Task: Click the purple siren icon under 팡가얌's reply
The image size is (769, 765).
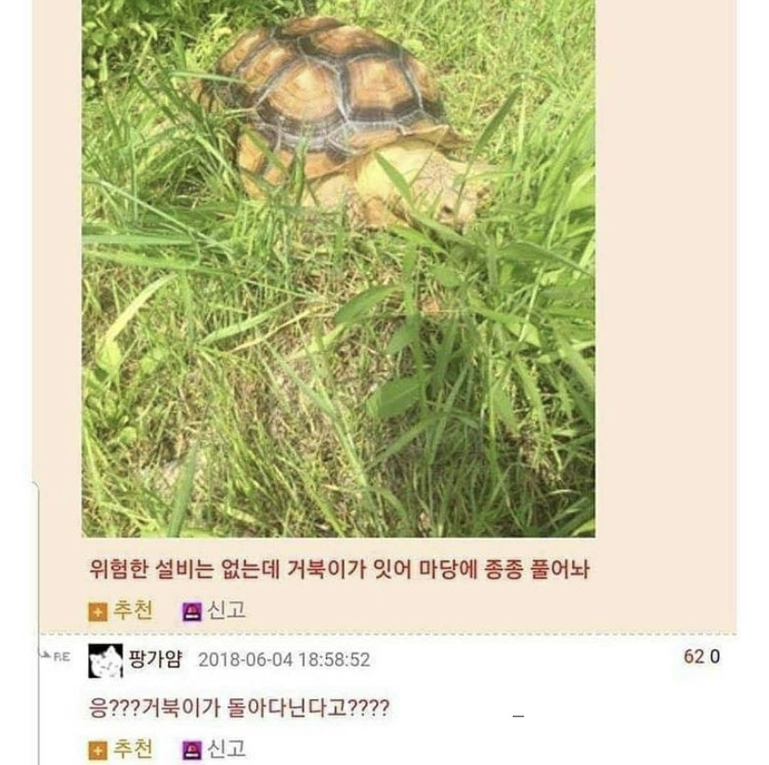Action: 191,751
